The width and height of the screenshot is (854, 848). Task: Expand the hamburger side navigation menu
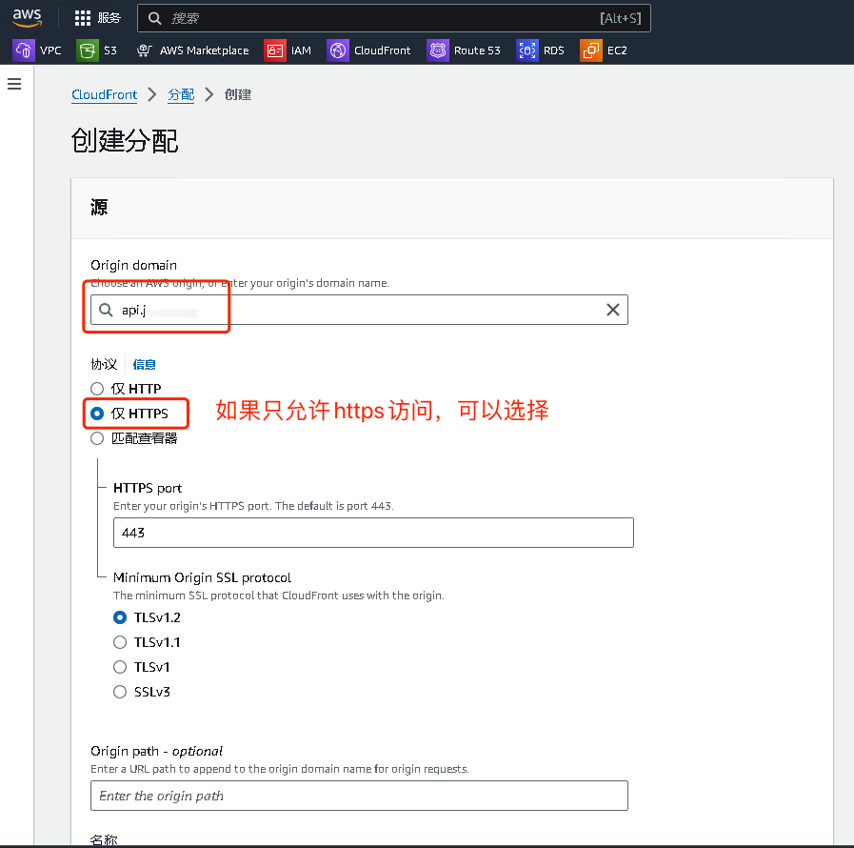coord(14,84)
